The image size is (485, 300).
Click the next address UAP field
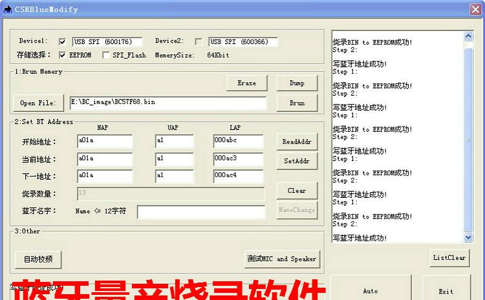[x=175, y=176]
